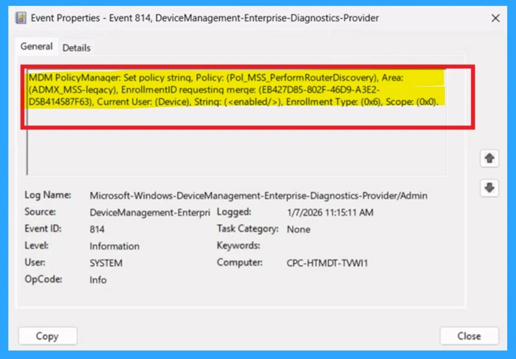This screenshot has width=516, height=359.
Task: Select the General tab
Action: (36, 46)
